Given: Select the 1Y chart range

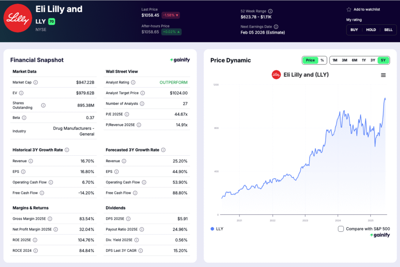Looking at the screenshot, I should (x=363, y=60).
